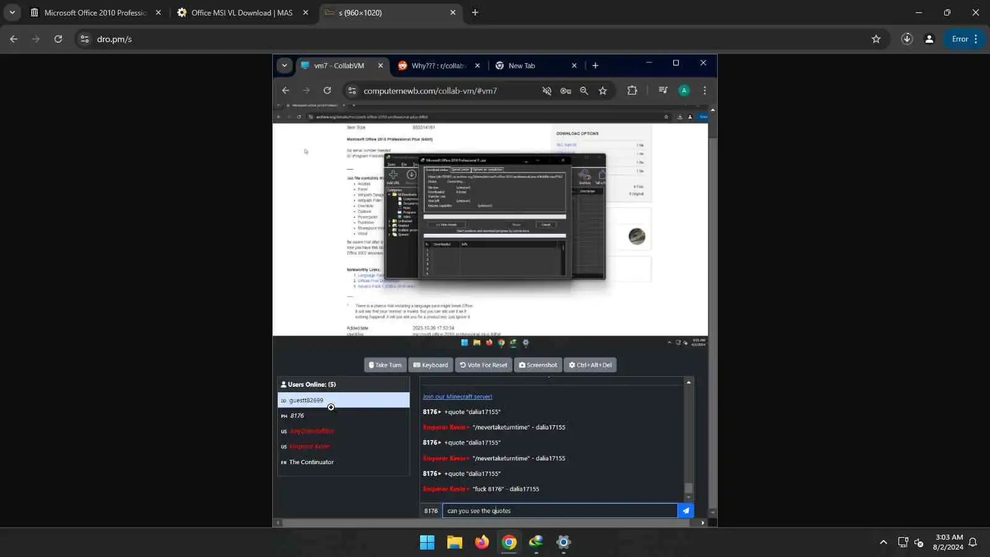Open the Settings gear on the taskbar
This screenshot has width=990, height=557.
pyautogui.click(x=563, y=542)
